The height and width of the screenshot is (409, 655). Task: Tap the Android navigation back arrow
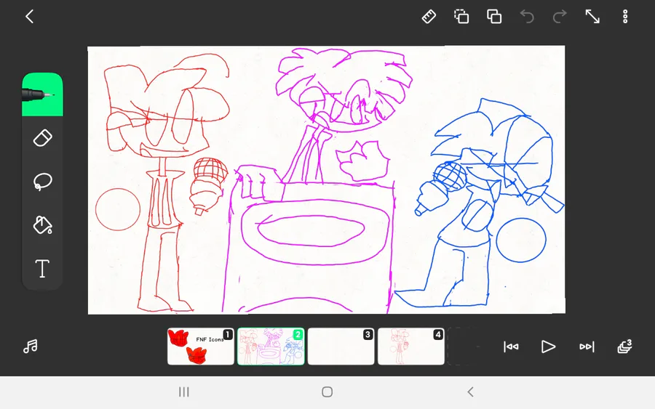[x=470, y=392]
